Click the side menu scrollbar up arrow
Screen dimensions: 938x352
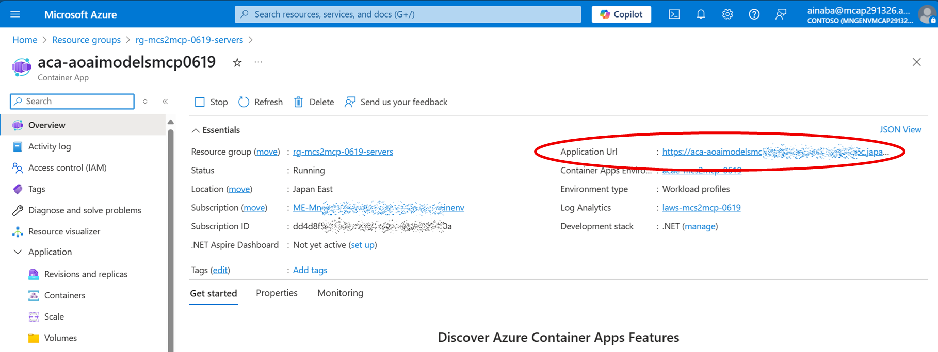pyautogui.click(x=171, y=122)
